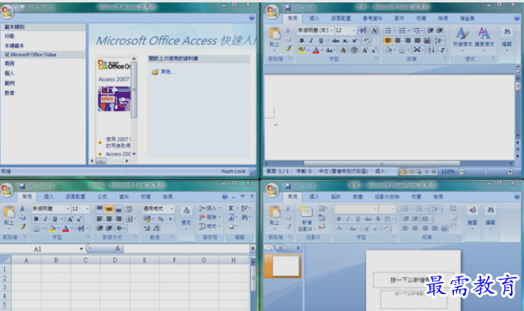Click the Office button in the Excel window
Viewport: 524px width, 311px height.
tap(7, 189)
